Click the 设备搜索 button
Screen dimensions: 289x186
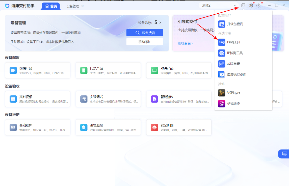pos(145,33)
